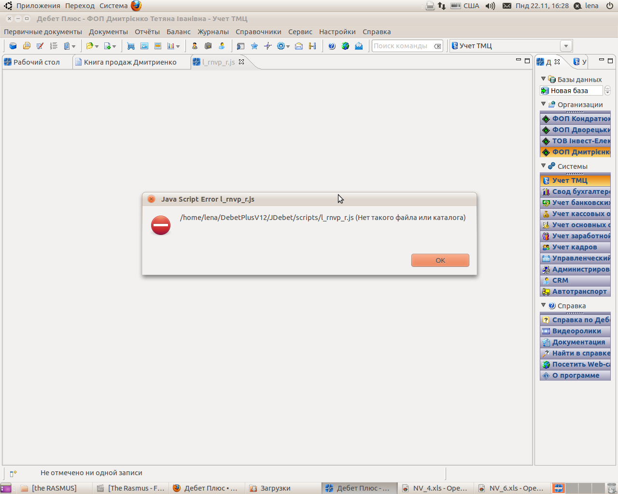Open the Автотранспорт system
Image resolution: width=618 pixels, height=494 pixels.
pos(576,291)
